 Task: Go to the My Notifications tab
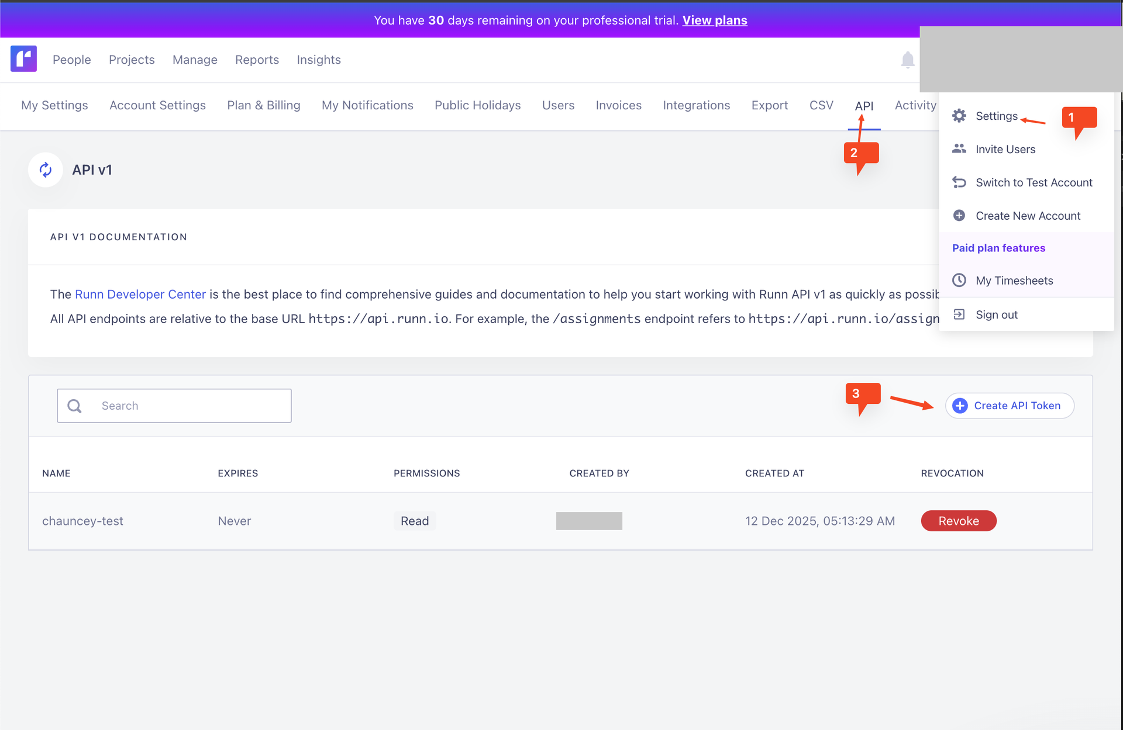(x=367, y=105)
